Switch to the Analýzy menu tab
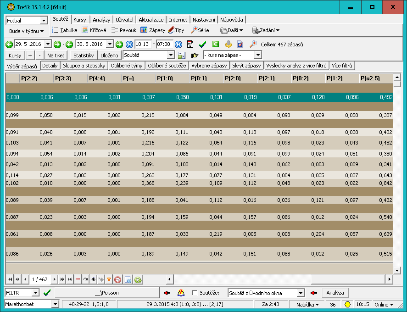 coord(101,20)
